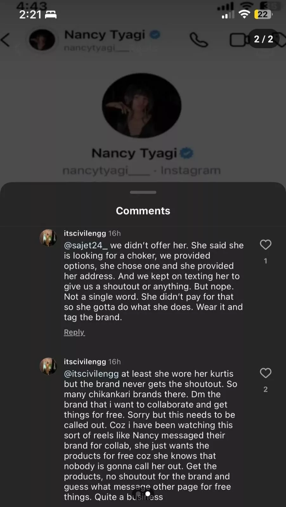Tap the cellular signal bars icon

coord(228,14)
